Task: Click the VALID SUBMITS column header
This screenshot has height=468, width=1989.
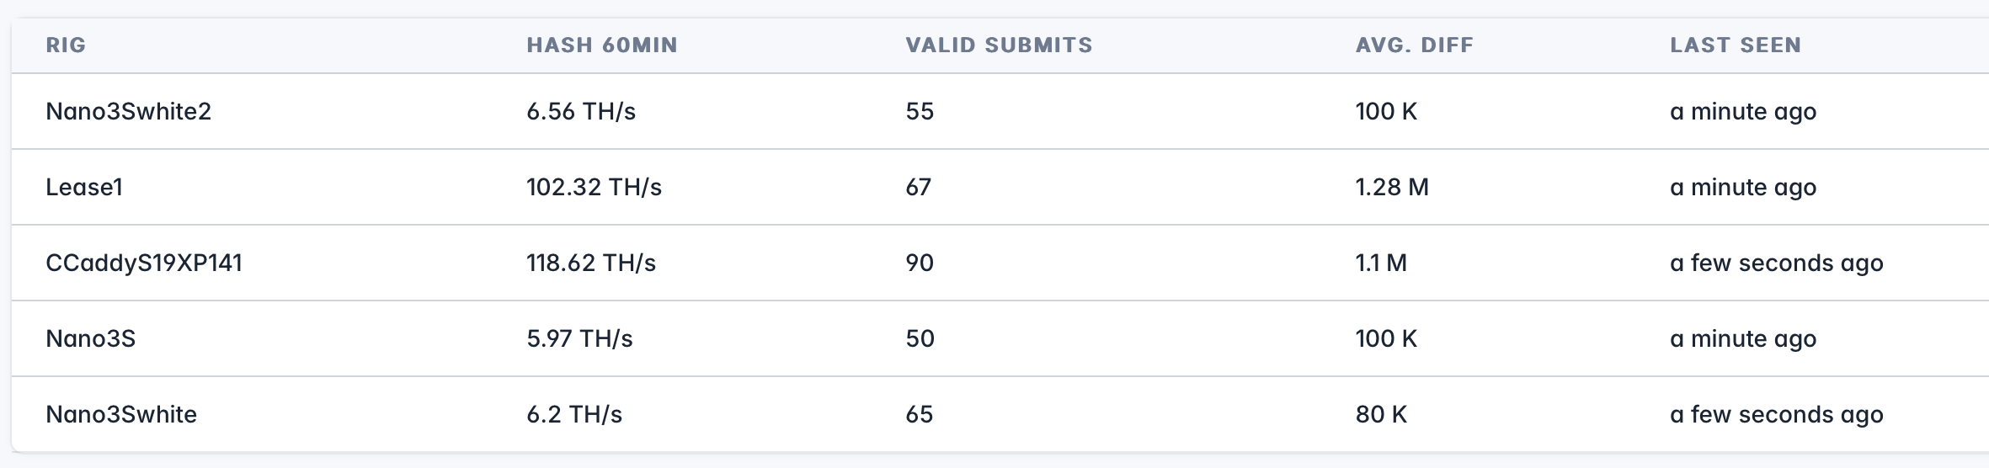Action: point(999,45)
